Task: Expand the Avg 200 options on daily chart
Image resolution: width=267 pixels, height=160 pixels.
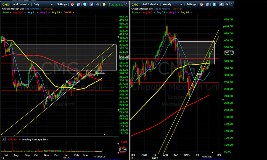Action: [25, 12]
